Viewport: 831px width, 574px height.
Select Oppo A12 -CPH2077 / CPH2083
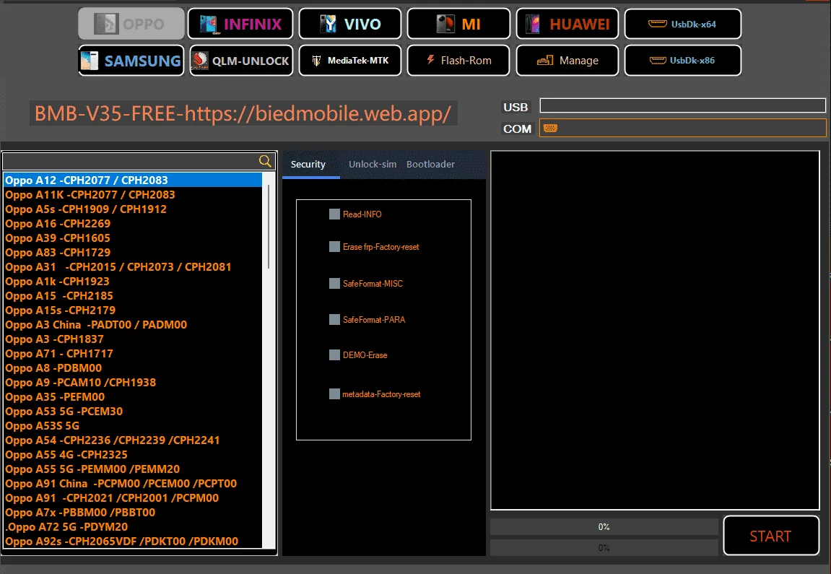tap(133, 181)
